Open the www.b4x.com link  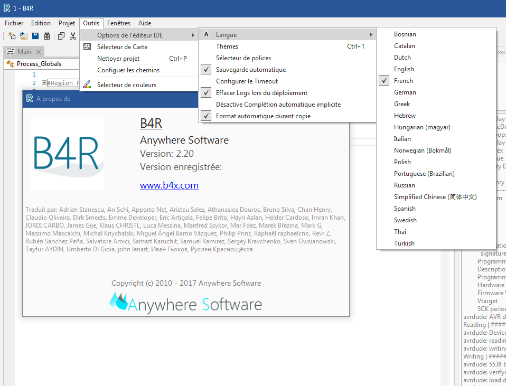(169, 185)
